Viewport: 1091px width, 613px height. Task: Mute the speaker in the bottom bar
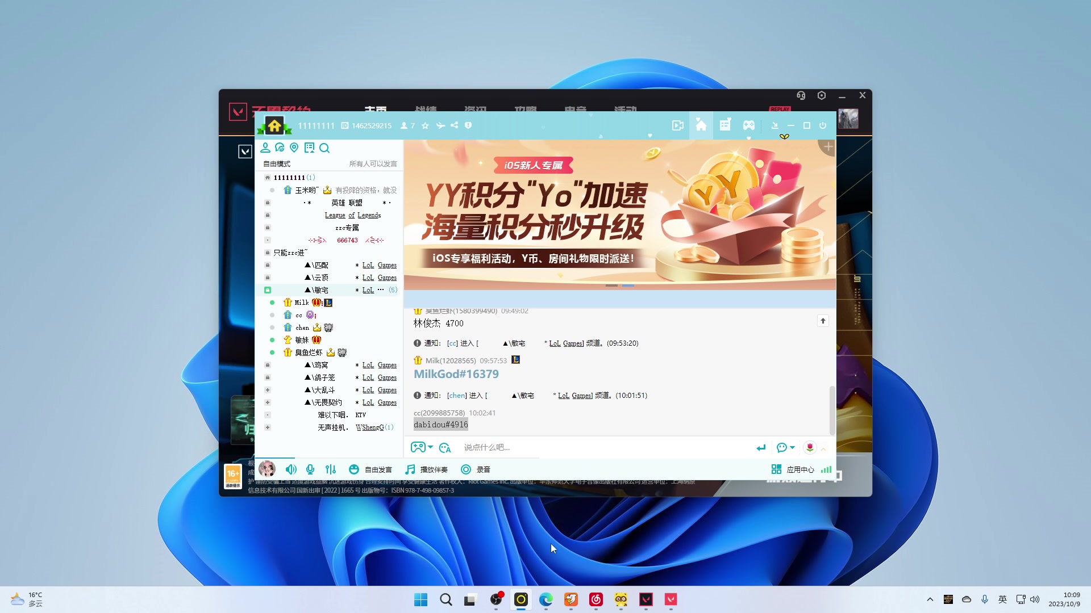pos(291,469)
